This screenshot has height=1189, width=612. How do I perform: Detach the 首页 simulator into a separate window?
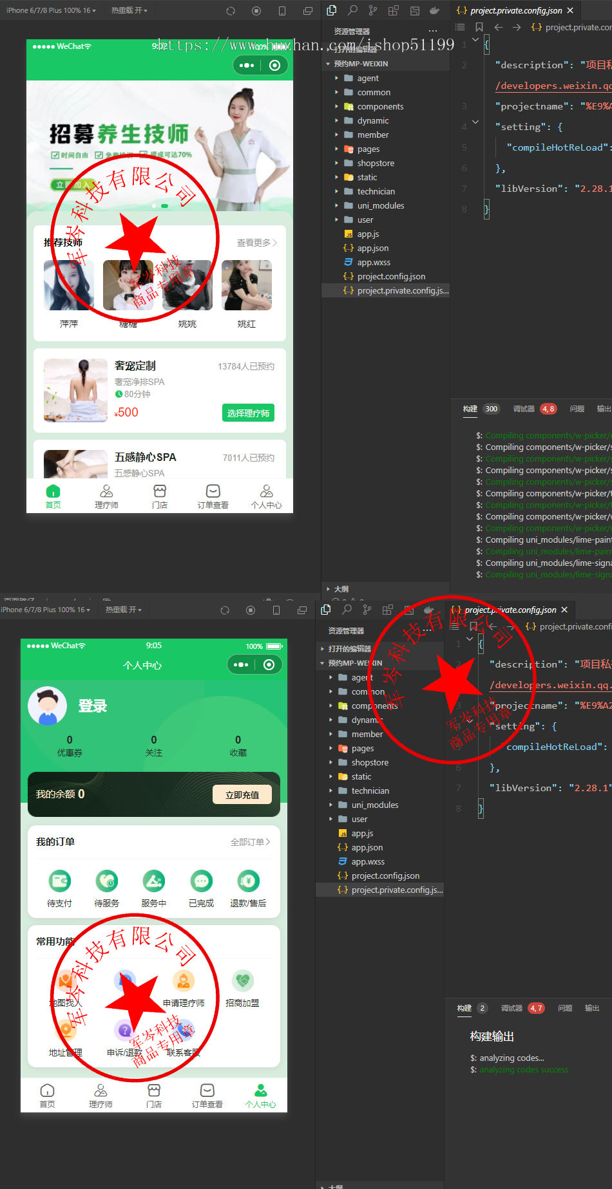point(308,11)
